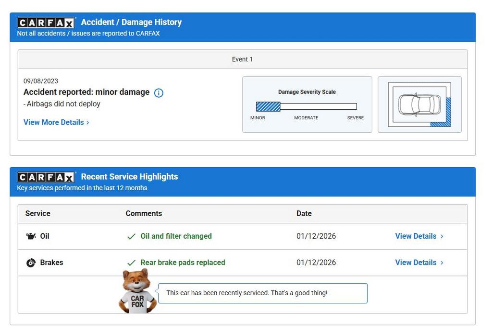Click the Service column header
This screenshot has height=334, width=492.
38,214
